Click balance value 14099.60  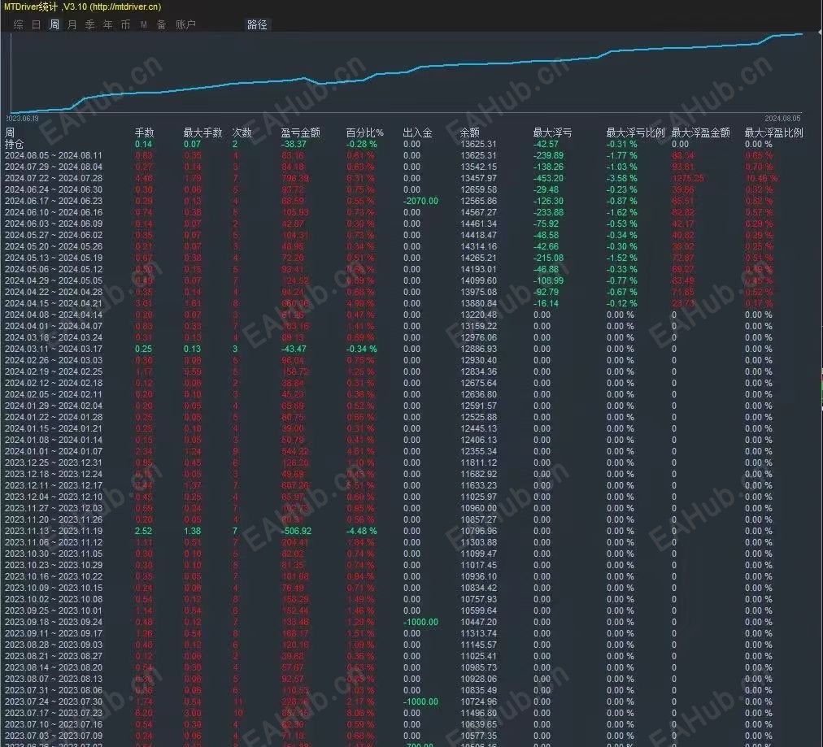(479, 280)
